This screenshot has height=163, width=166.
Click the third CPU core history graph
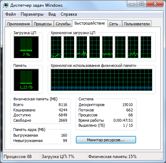[82, 47]
